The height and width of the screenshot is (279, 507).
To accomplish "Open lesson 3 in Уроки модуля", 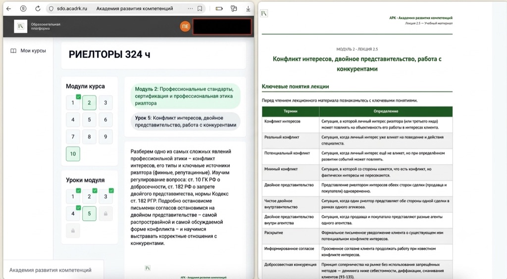I will [x=106, y=197].
